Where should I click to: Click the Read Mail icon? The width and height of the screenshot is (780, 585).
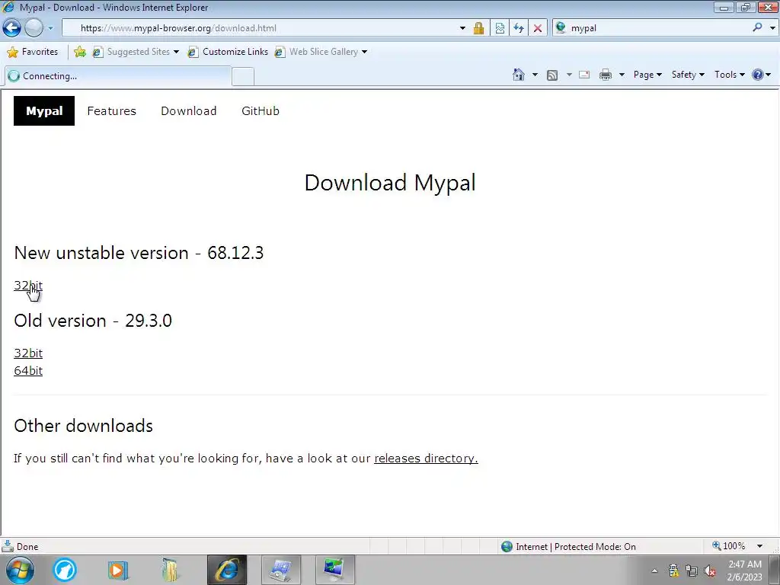coord(584,75)
